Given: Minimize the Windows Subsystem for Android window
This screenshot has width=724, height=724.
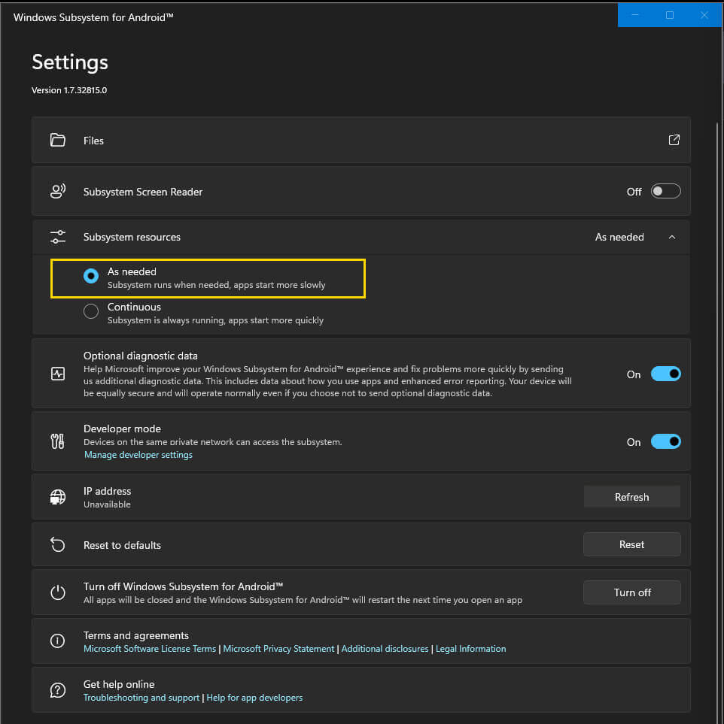Looking at the screenshot, I should coord(635,15).
